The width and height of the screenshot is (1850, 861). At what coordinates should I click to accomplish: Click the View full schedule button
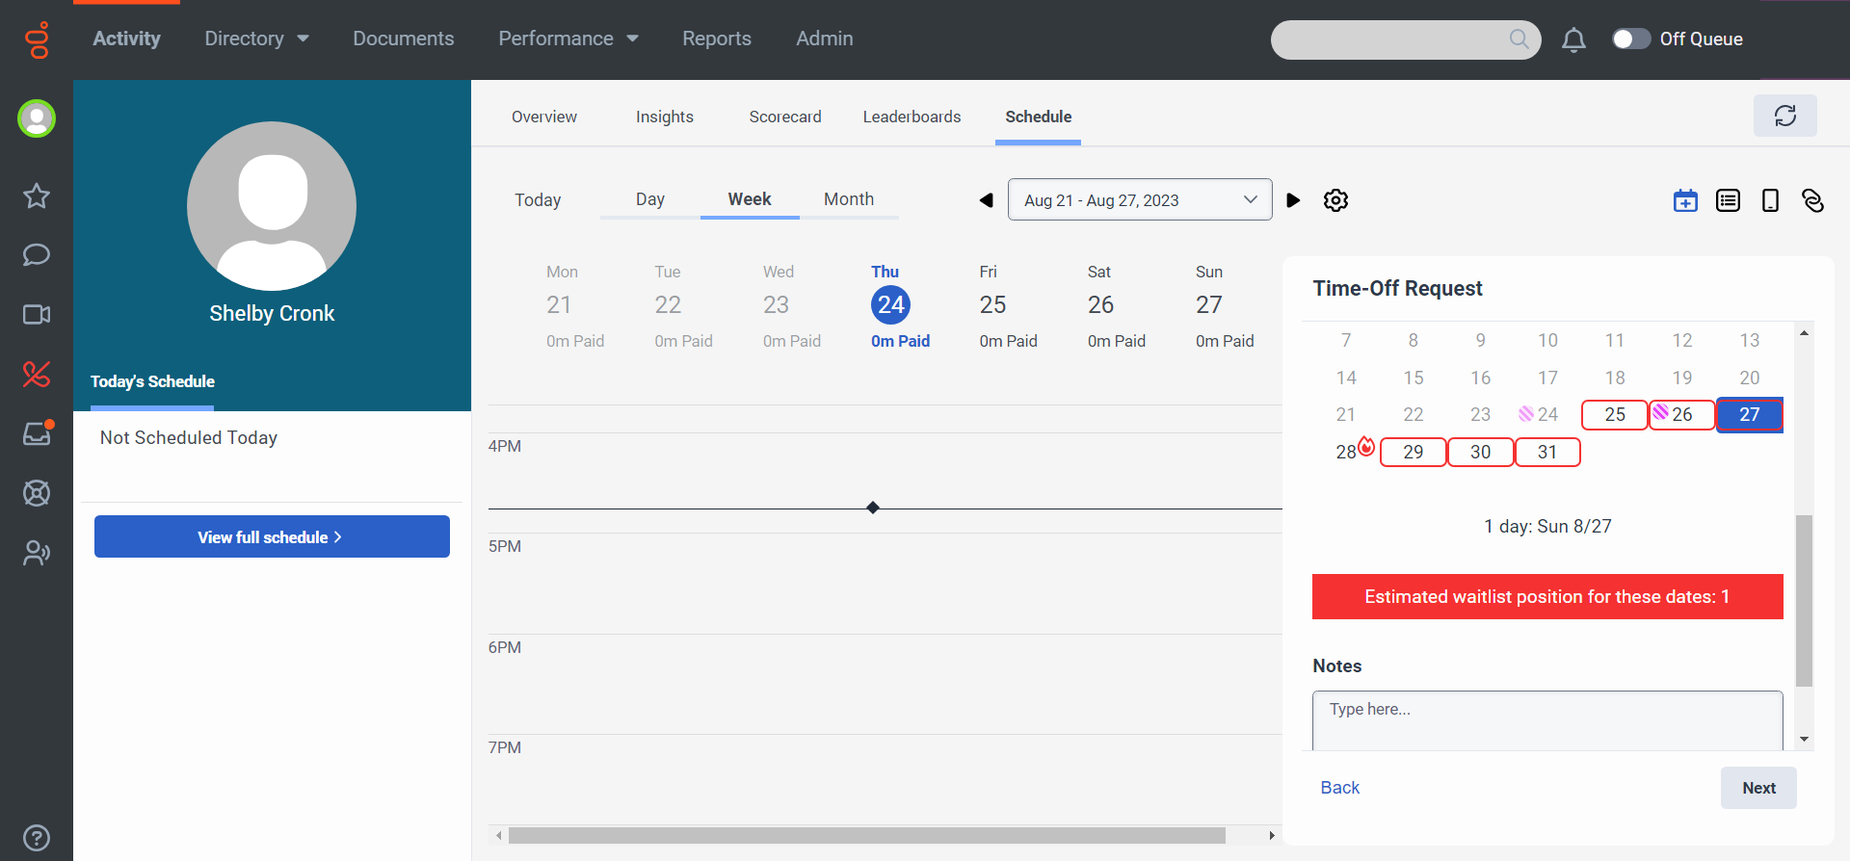[272, 536]
